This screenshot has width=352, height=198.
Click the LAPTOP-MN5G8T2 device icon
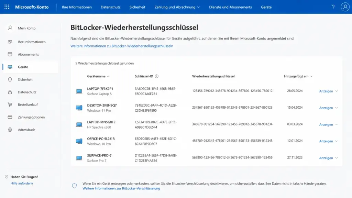(x=79, y=124)
